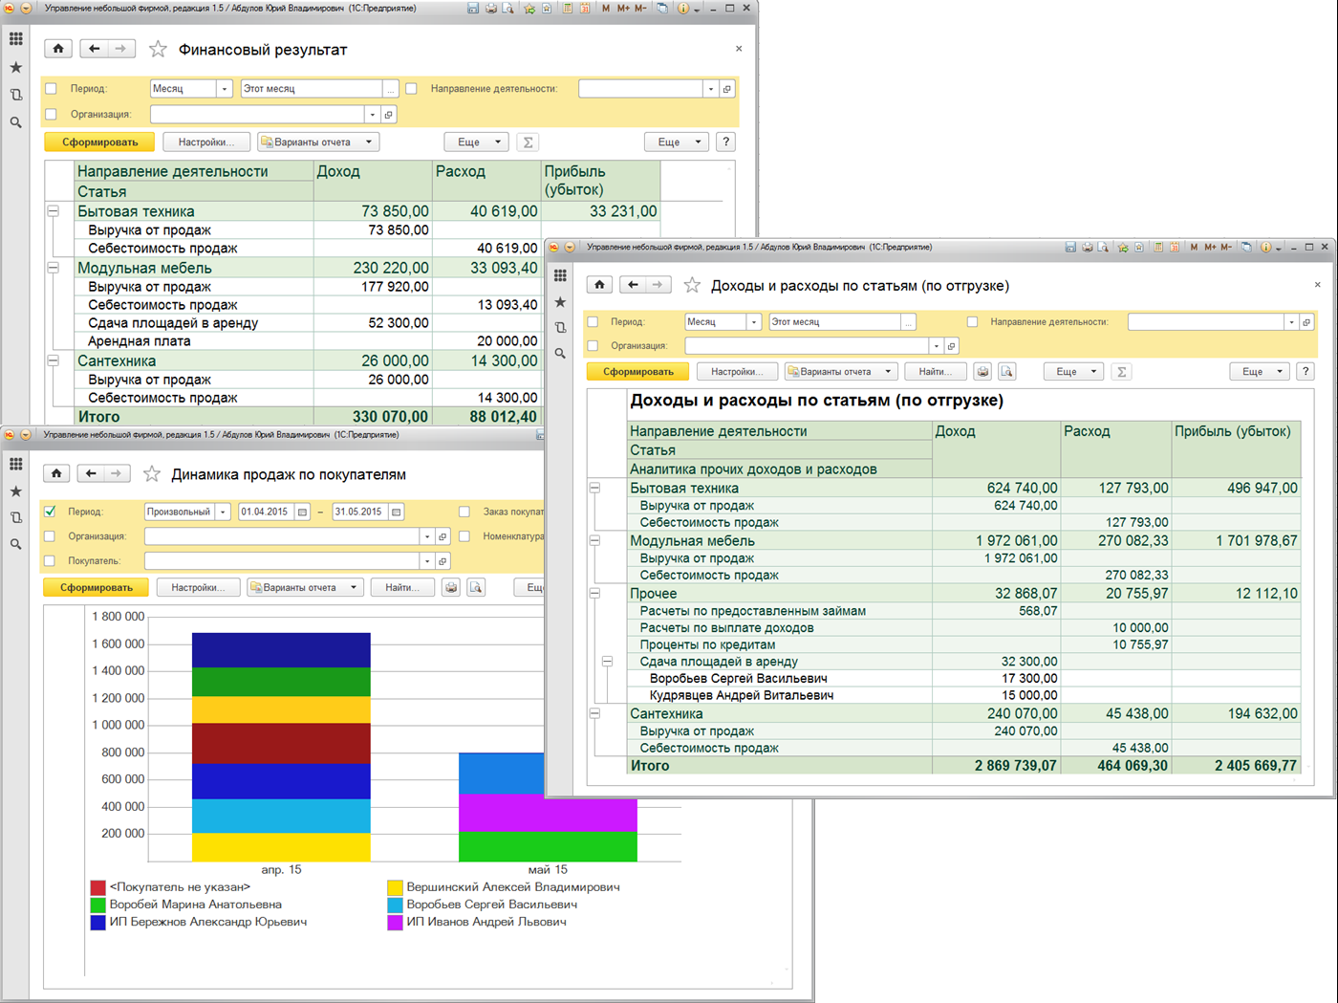This screenshot has width=1338, height=1003.
Task: Click the sum icon in Финансовый результат toolbar
Action: (528, 142)
